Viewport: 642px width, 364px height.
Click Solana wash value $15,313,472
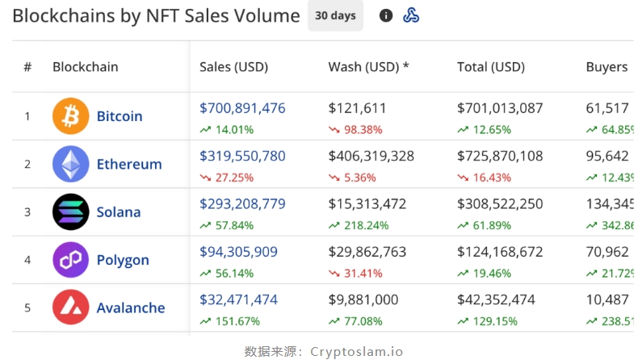pyautogui.click(x=367, y=203)
